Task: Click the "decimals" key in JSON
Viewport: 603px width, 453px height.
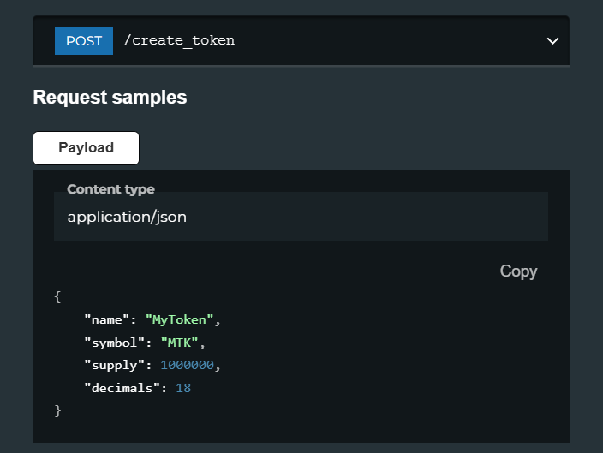Action: point(122,388)
